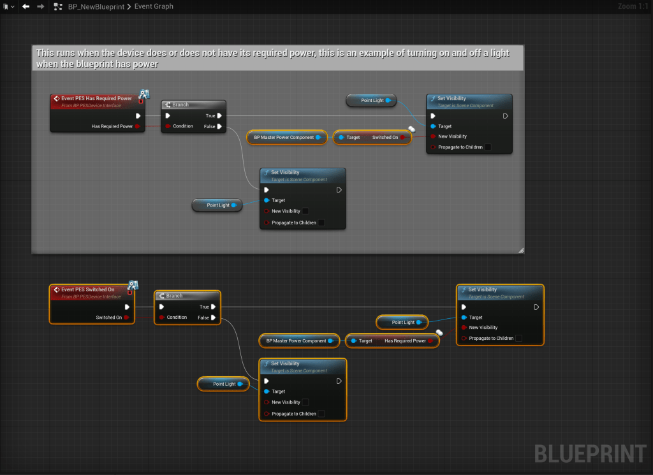653x475 pixels.
Task: Click the interface icon on Event PES Switched On
Action: coord(133,285)
